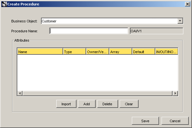Click the Delete attribute button
Screen dimensions: 192x128
(x=108, y=104)
